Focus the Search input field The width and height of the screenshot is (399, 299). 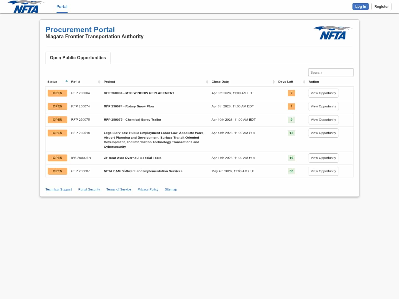[x=331, y=72]
